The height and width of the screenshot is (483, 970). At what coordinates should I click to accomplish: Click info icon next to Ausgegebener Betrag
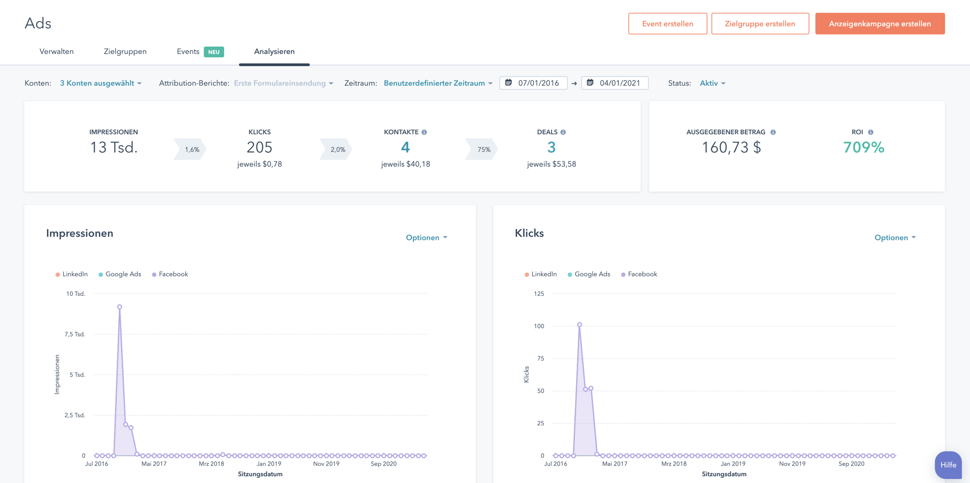point(773,132)
